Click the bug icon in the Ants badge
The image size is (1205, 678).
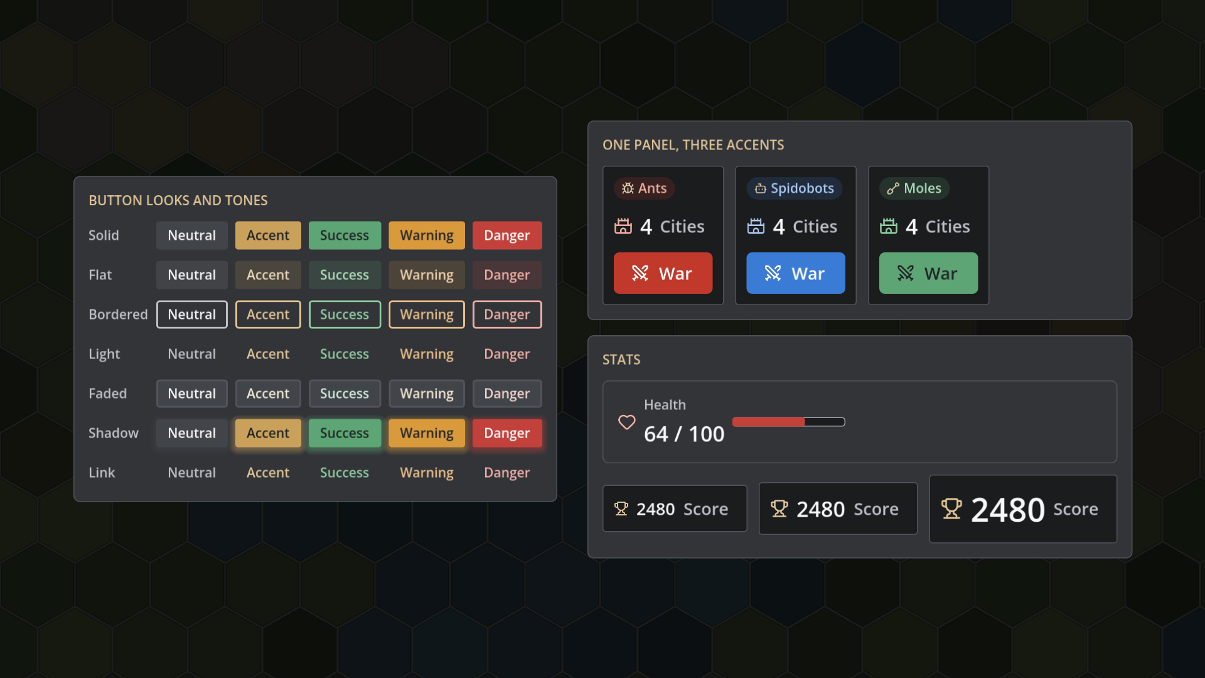point(628,188)
